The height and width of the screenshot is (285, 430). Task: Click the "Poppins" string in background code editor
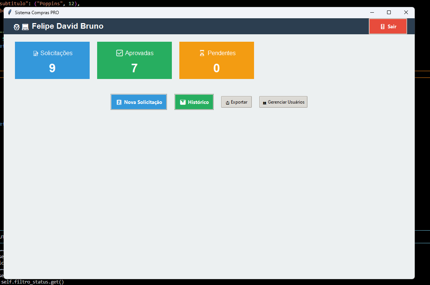coord(49,4)
